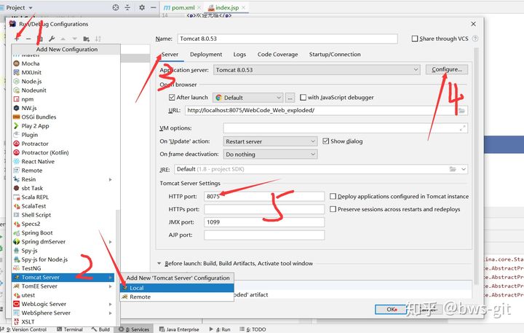This screenshot has height=333, width=524.
Task: Click the Scala REPL icon
Action: click(x=16, y=197)
